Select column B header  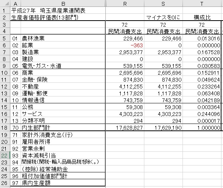(x=63, y=3)
